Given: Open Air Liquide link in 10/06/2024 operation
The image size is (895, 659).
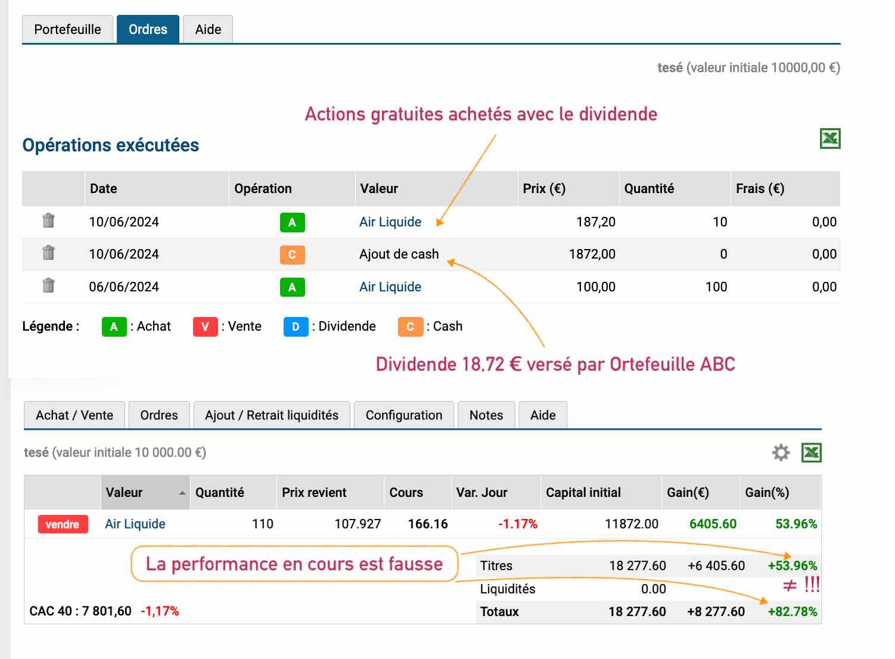Looking at the screenshot, I should coord(390,222).
